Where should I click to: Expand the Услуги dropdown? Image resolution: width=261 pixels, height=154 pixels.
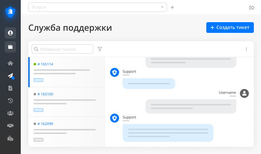tap(97, 7)
